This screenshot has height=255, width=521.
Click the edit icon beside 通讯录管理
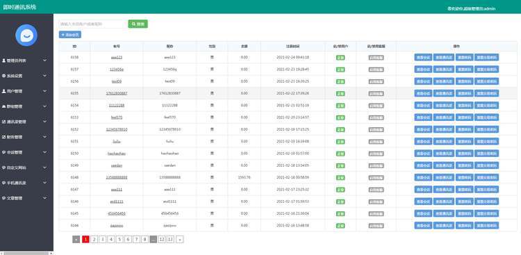click(3, 122)
